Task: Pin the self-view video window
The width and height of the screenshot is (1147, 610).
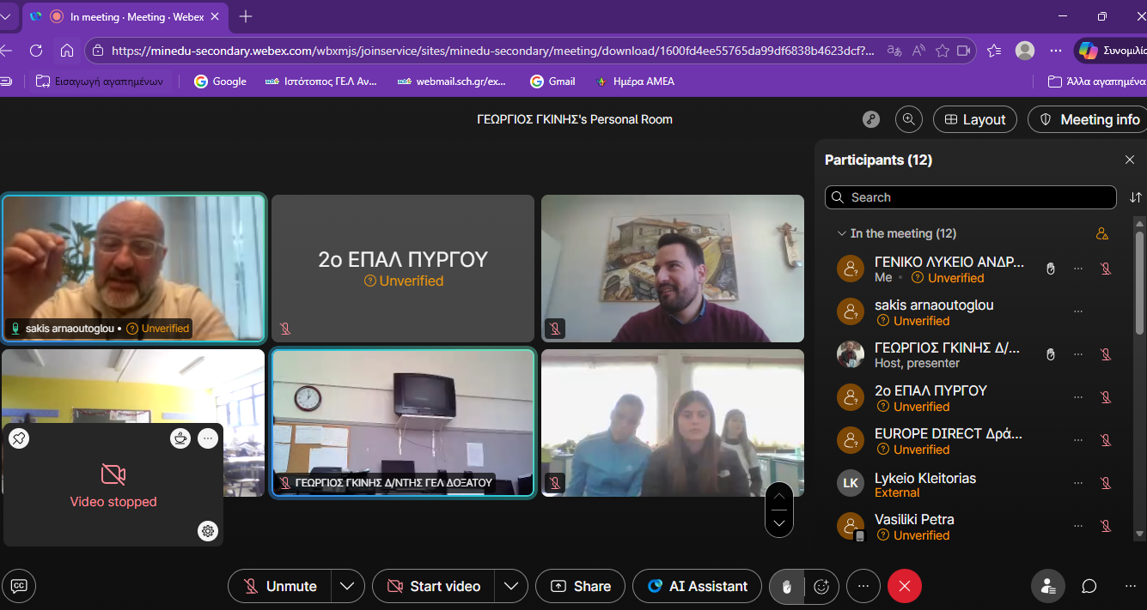Action: click(x=19, y=438)
